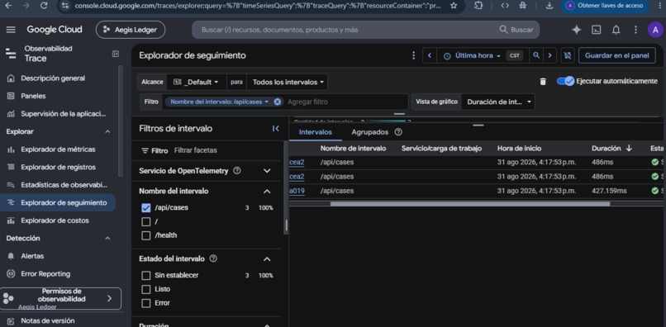This screenshot has width=666, height=327.
Task: Collapse the Observabilidad sidebar panel
Action: 116,54
